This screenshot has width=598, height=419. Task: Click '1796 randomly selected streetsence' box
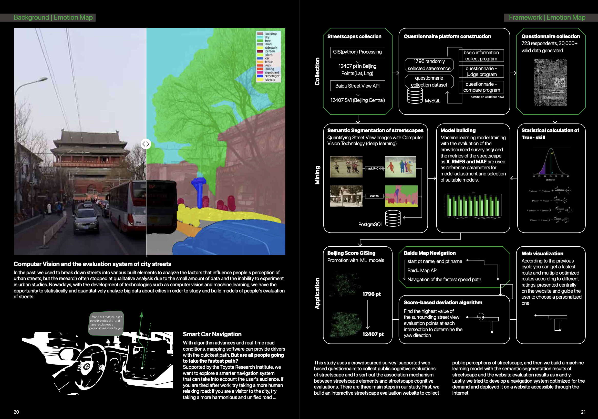(429, 65)
